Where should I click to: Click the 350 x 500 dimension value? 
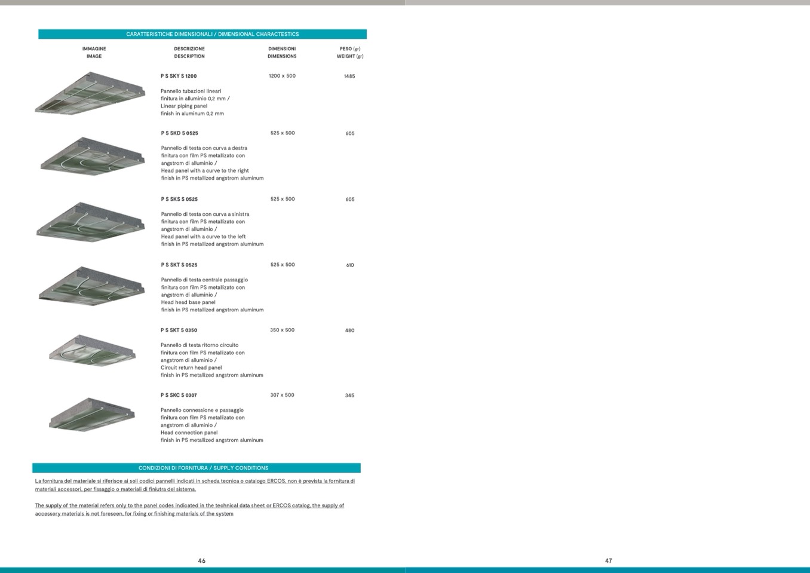[x=282, y=330]
